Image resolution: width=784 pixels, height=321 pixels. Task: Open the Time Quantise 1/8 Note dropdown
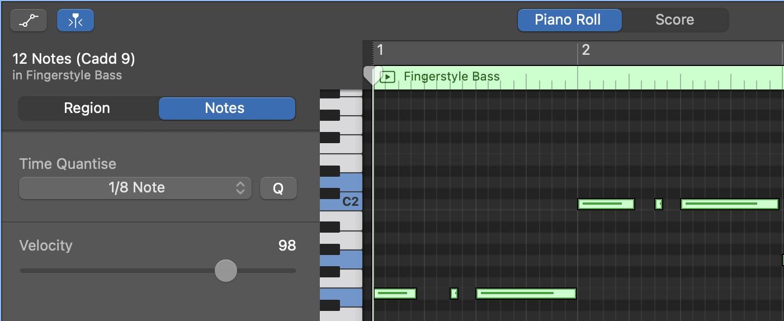(135, 188)
